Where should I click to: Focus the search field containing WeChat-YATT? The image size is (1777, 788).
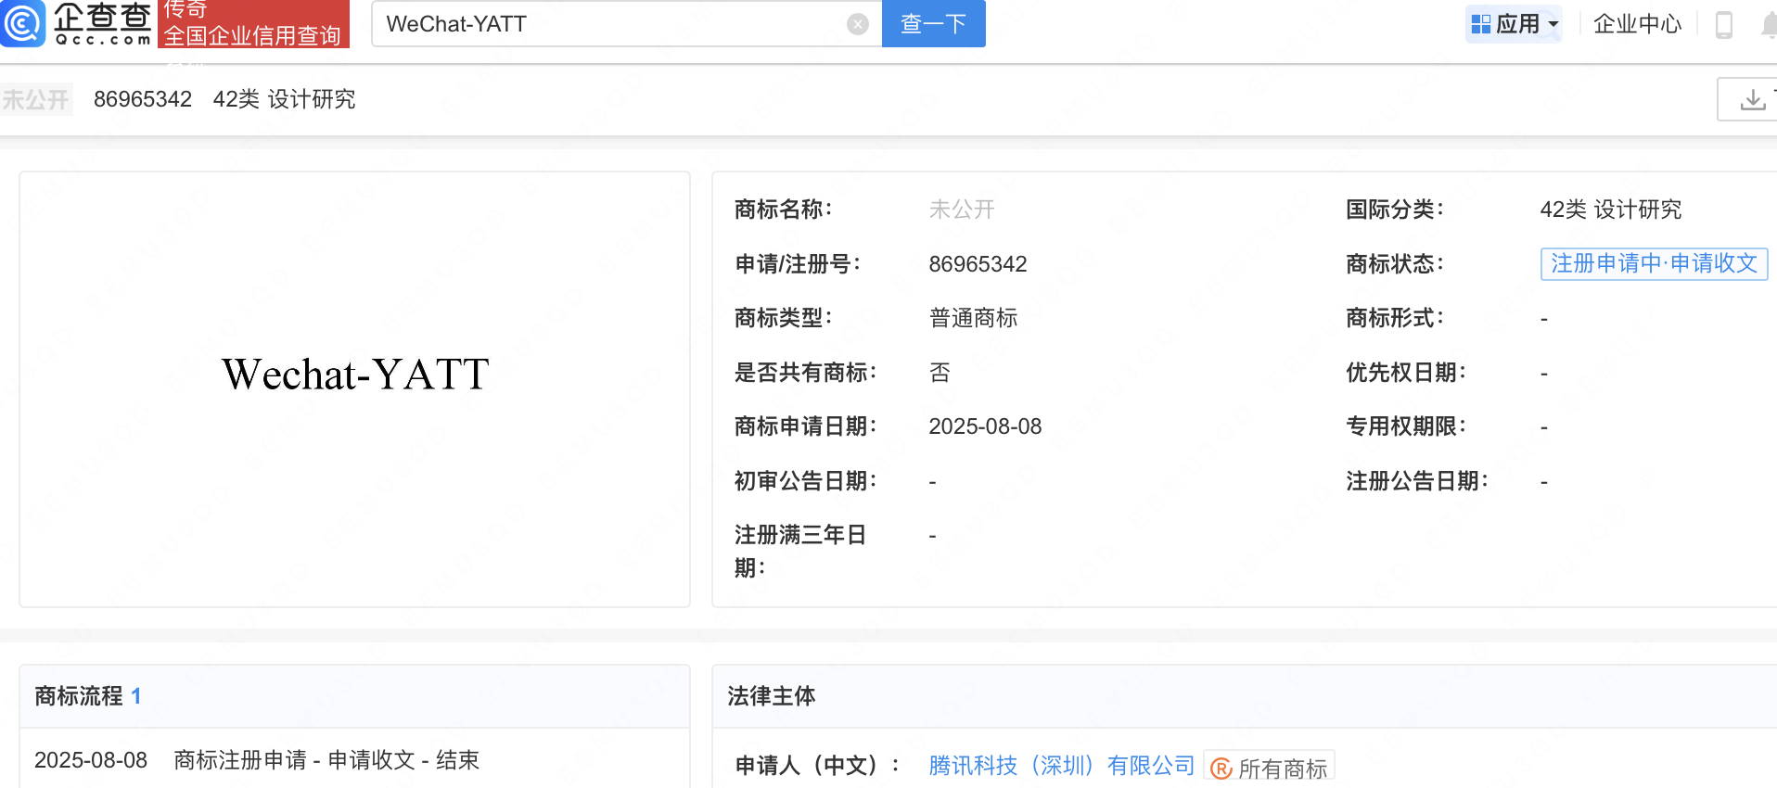pyautogui.click(x=612, y=24)
